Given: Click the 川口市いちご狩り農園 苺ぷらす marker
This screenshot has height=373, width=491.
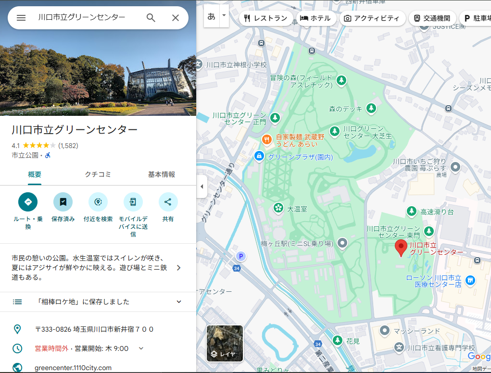Looking at the screenshot, I should coord(455,166).
